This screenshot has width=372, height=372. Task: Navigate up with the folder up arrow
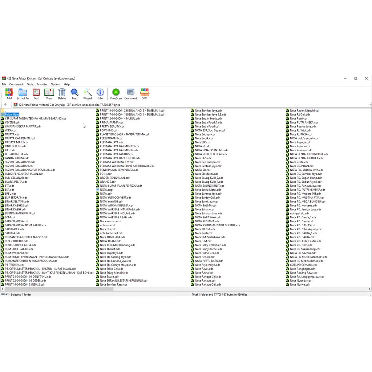point(4,105)
